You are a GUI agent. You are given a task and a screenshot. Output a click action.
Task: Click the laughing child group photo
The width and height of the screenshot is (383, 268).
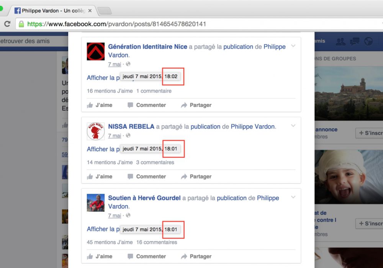coord(349,177)
